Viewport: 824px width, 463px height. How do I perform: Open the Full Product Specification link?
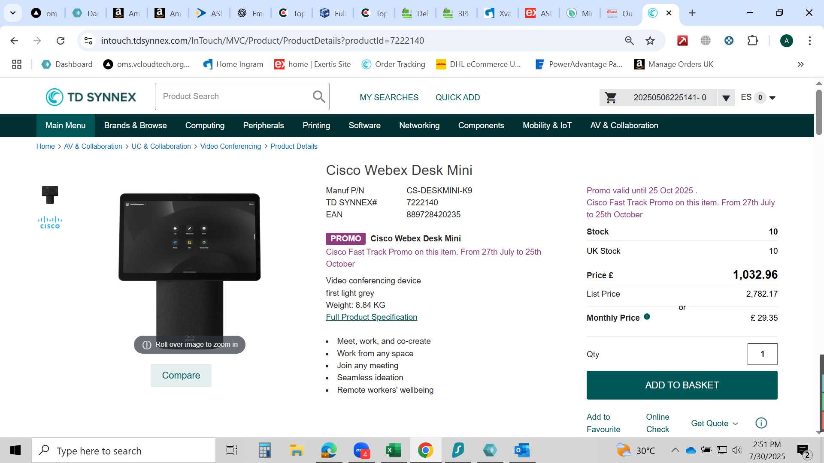(371, 317)
